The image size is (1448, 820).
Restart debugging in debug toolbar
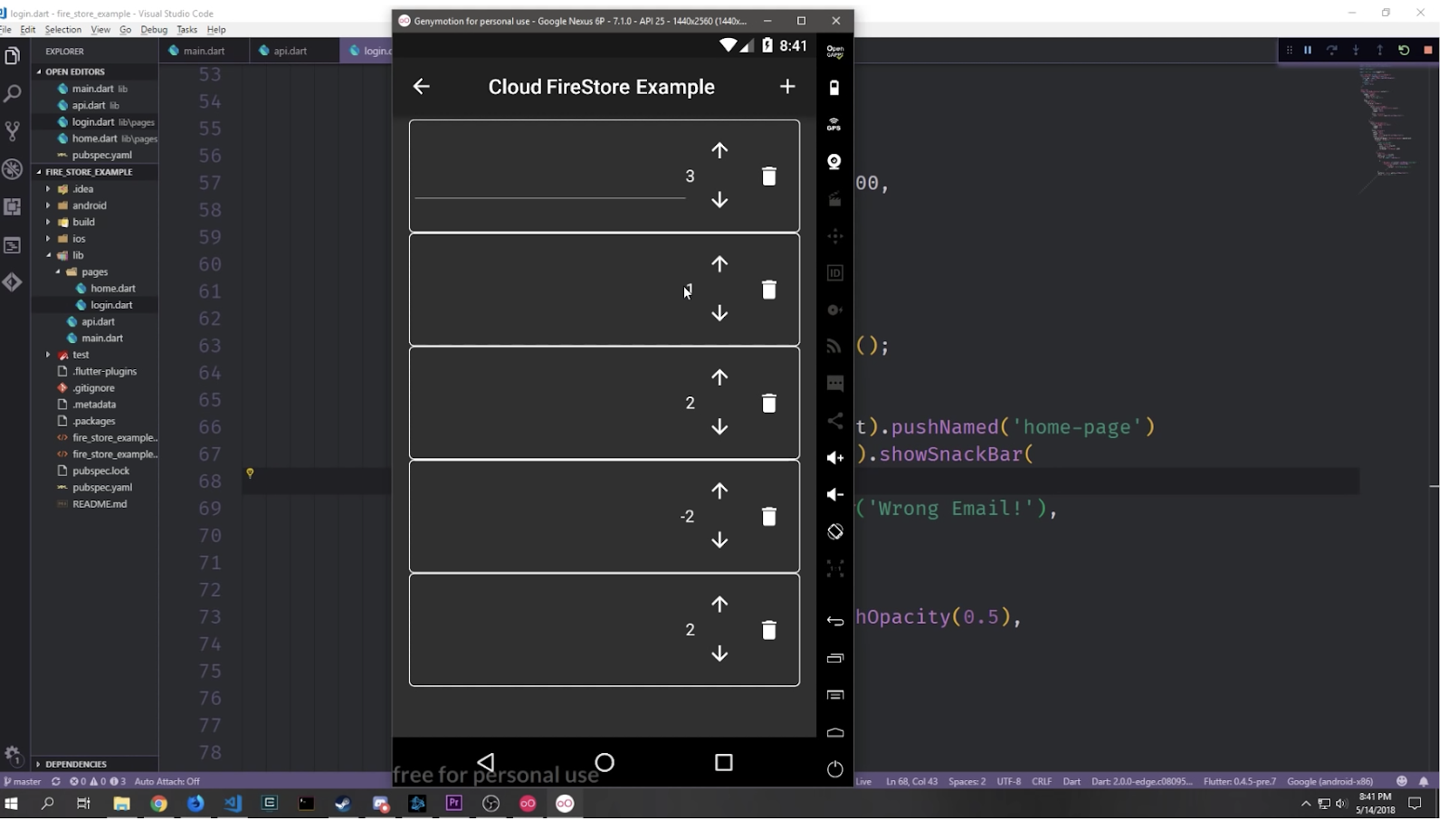pos(1404,51)
